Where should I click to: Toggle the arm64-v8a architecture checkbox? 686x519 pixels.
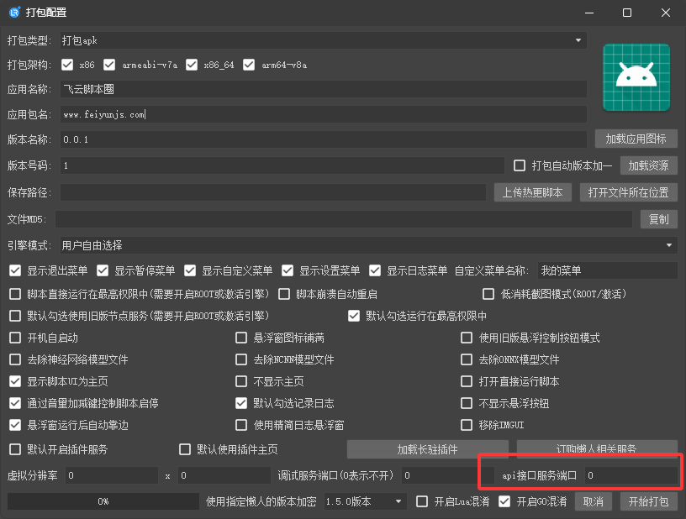pos(249,66)
